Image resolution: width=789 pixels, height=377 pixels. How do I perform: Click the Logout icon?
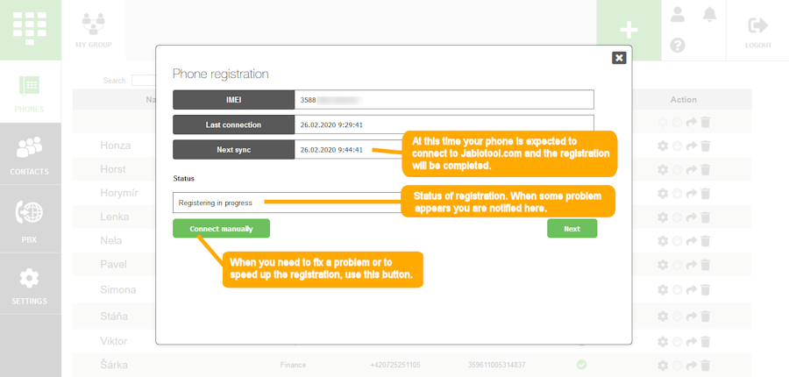pos(758,30)
